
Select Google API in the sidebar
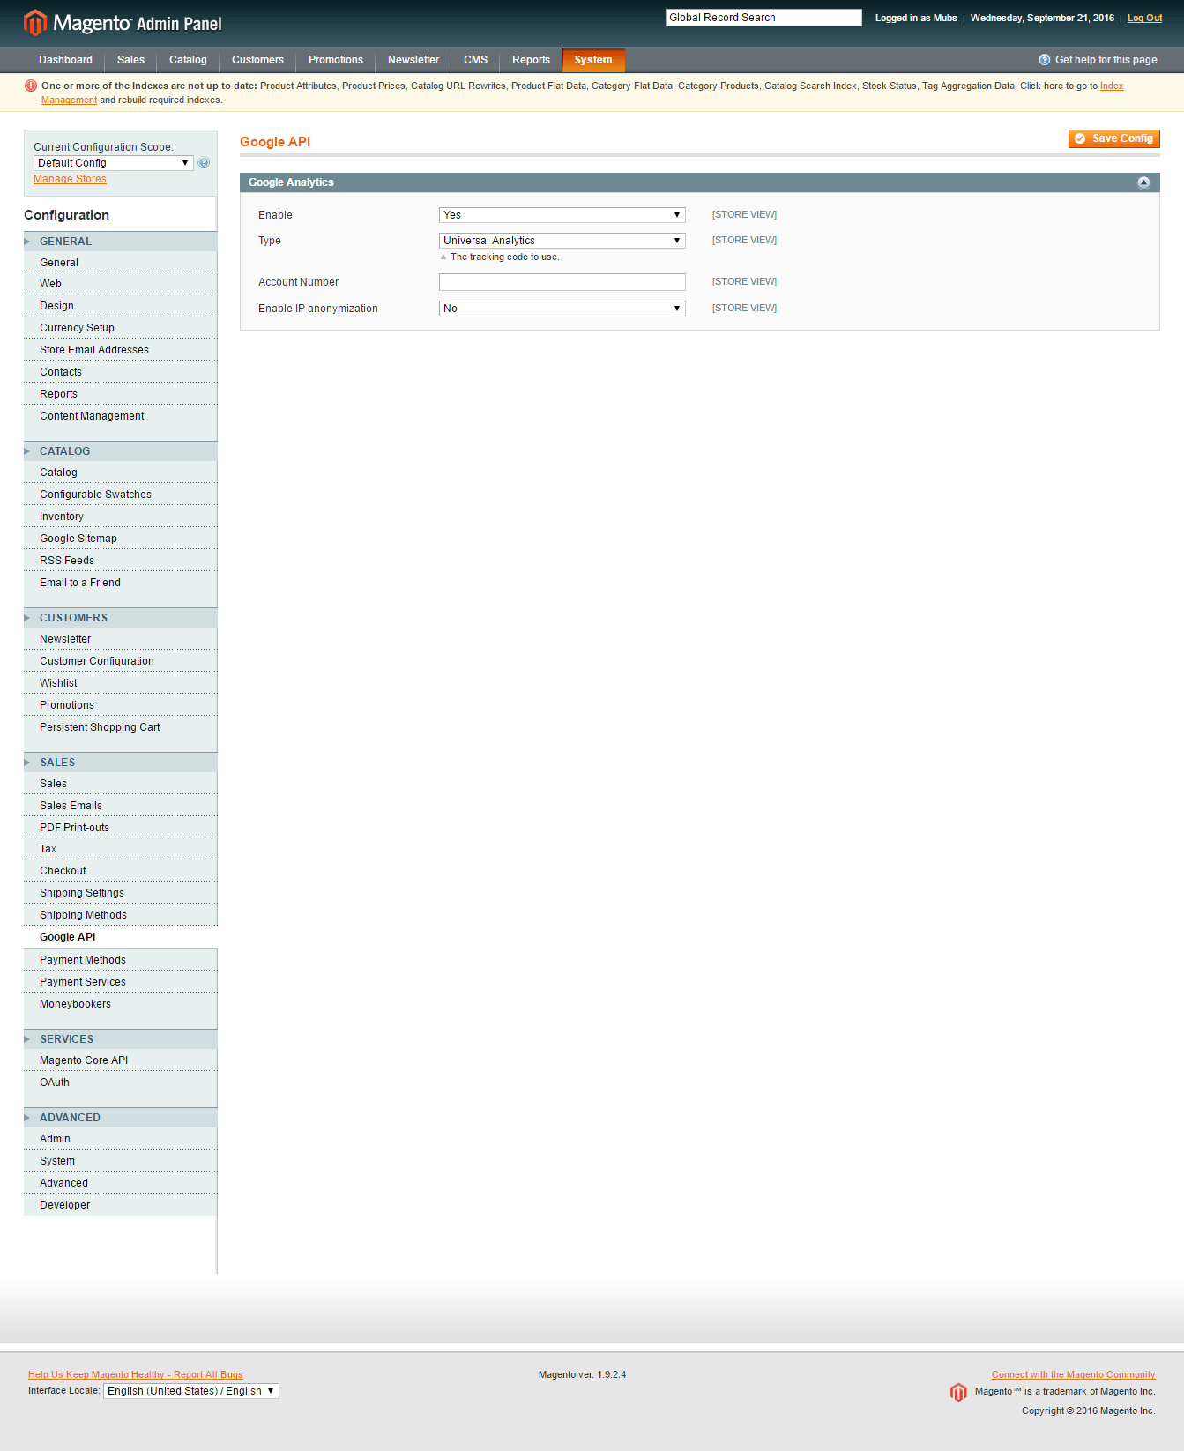[x=120, y=937]
